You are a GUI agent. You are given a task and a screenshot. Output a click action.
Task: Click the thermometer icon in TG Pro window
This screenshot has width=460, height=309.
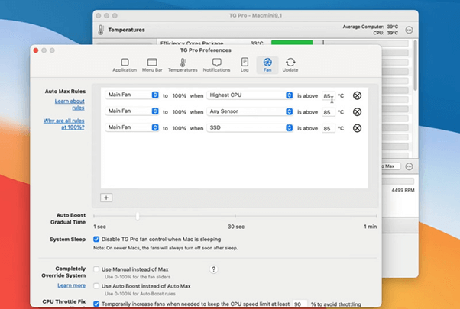coord(101,30)
